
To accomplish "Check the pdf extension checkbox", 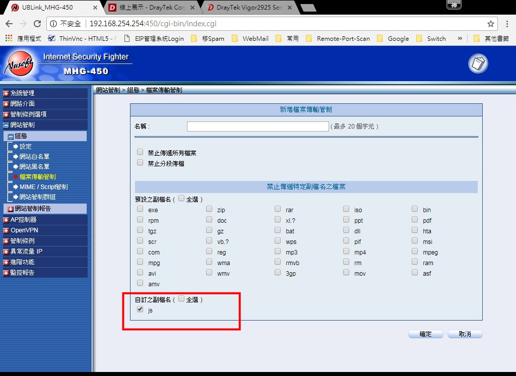I will (x=415, y=219).
